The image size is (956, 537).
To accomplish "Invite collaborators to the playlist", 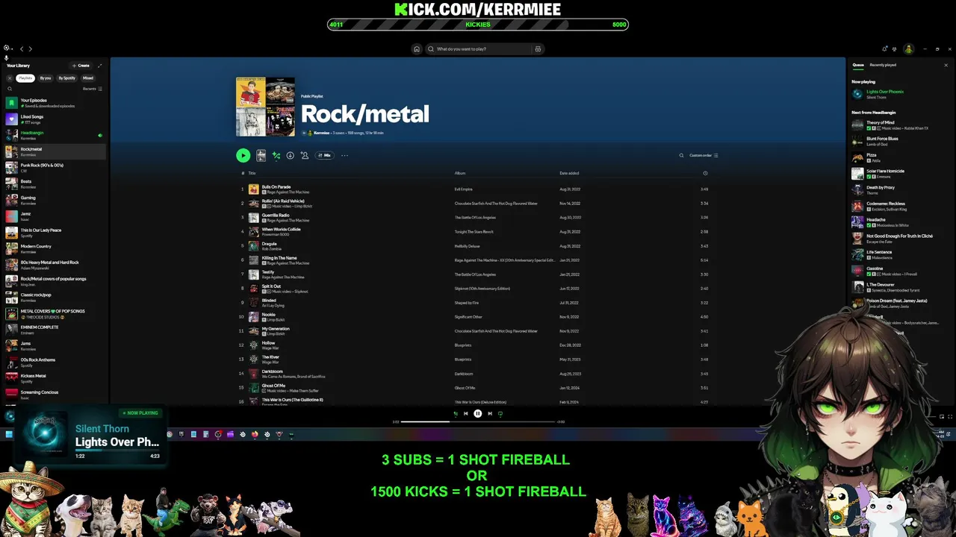I will coord(304,155).
